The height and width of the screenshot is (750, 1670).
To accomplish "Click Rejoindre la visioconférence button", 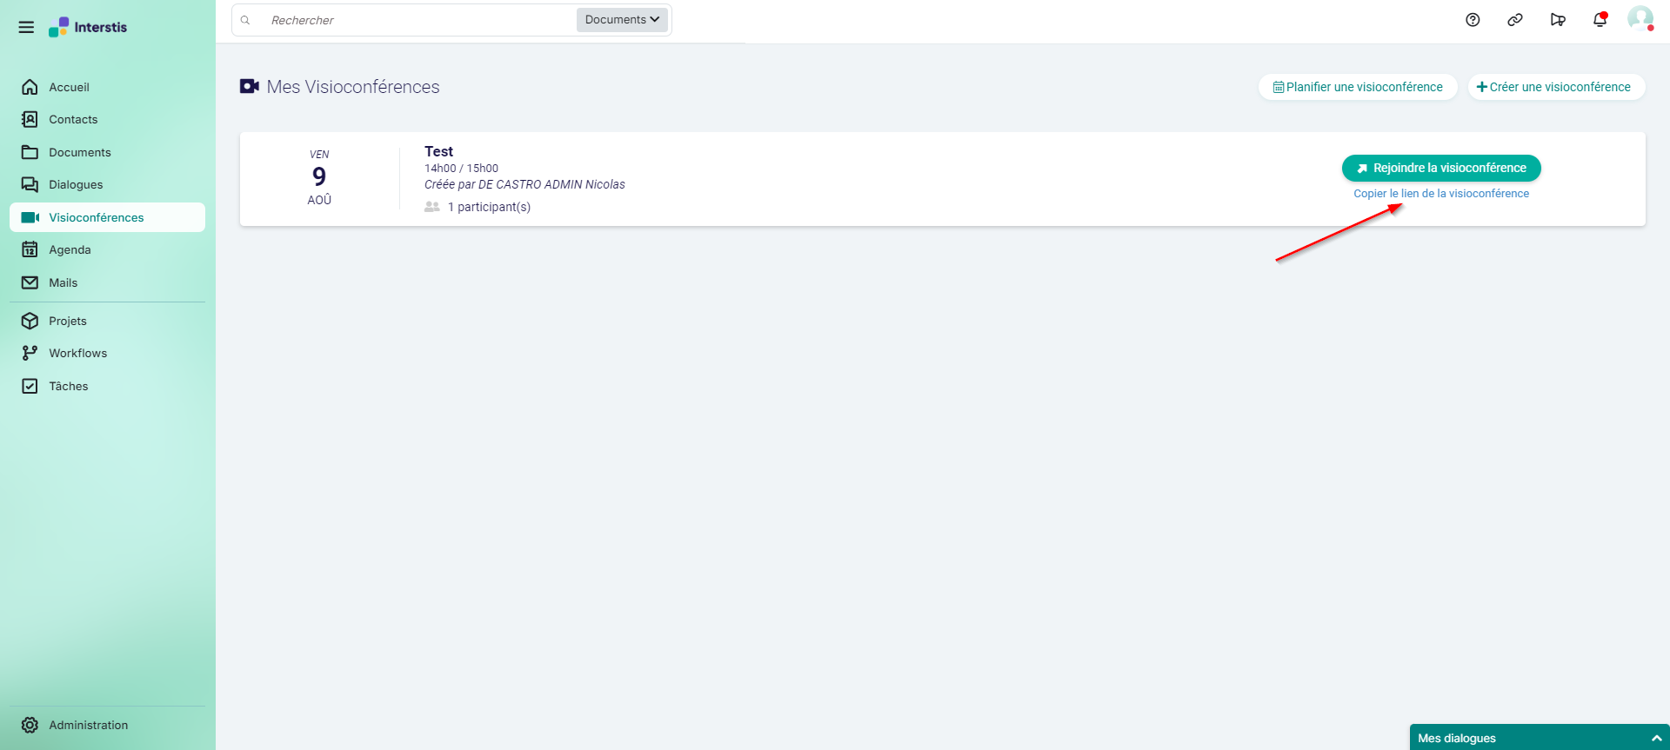I will click(1441, 168).
